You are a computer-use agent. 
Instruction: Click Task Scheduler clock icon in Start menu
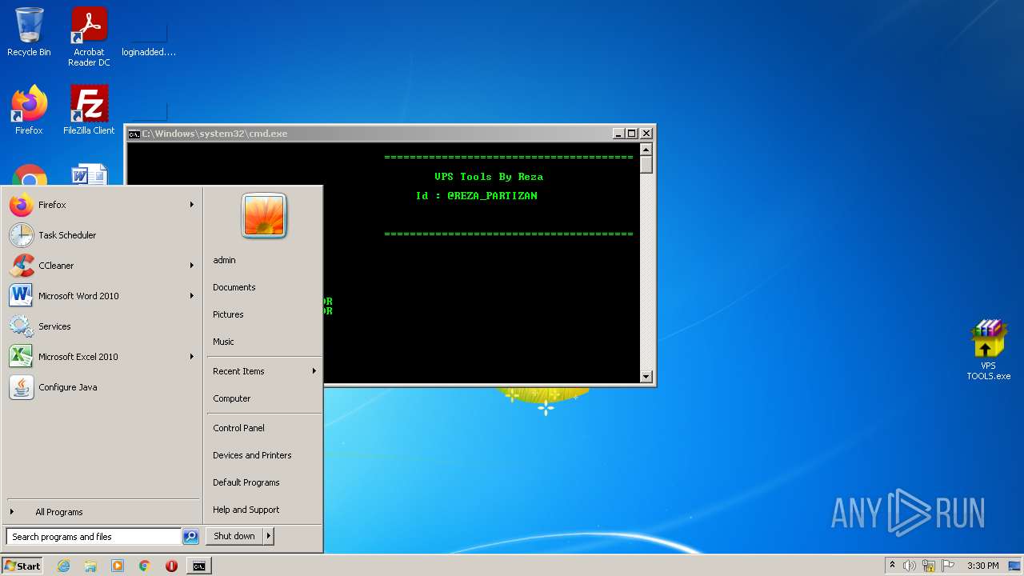click(22, 235)
